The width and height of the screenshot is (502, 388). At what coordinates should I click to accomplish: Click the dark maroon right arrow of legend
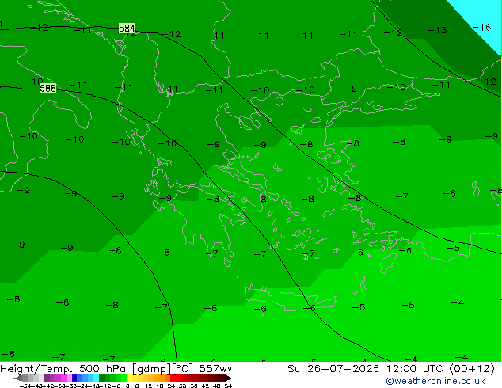click(228, 378)
